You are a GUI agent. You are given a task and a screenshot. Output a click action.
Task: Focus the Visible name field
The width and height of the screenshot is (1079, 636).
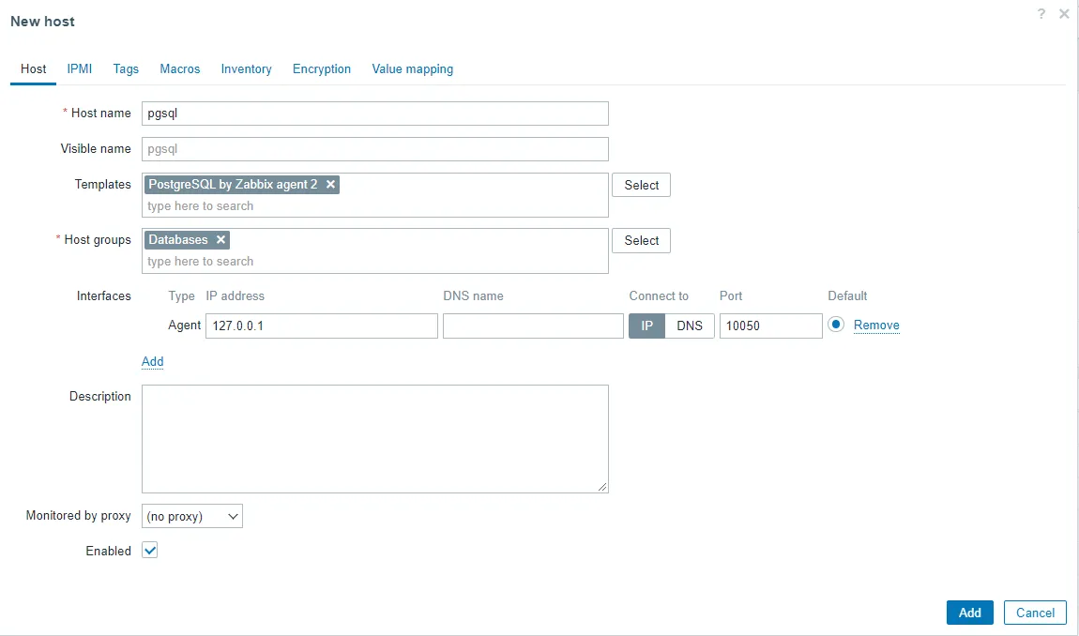pos(375,149)
